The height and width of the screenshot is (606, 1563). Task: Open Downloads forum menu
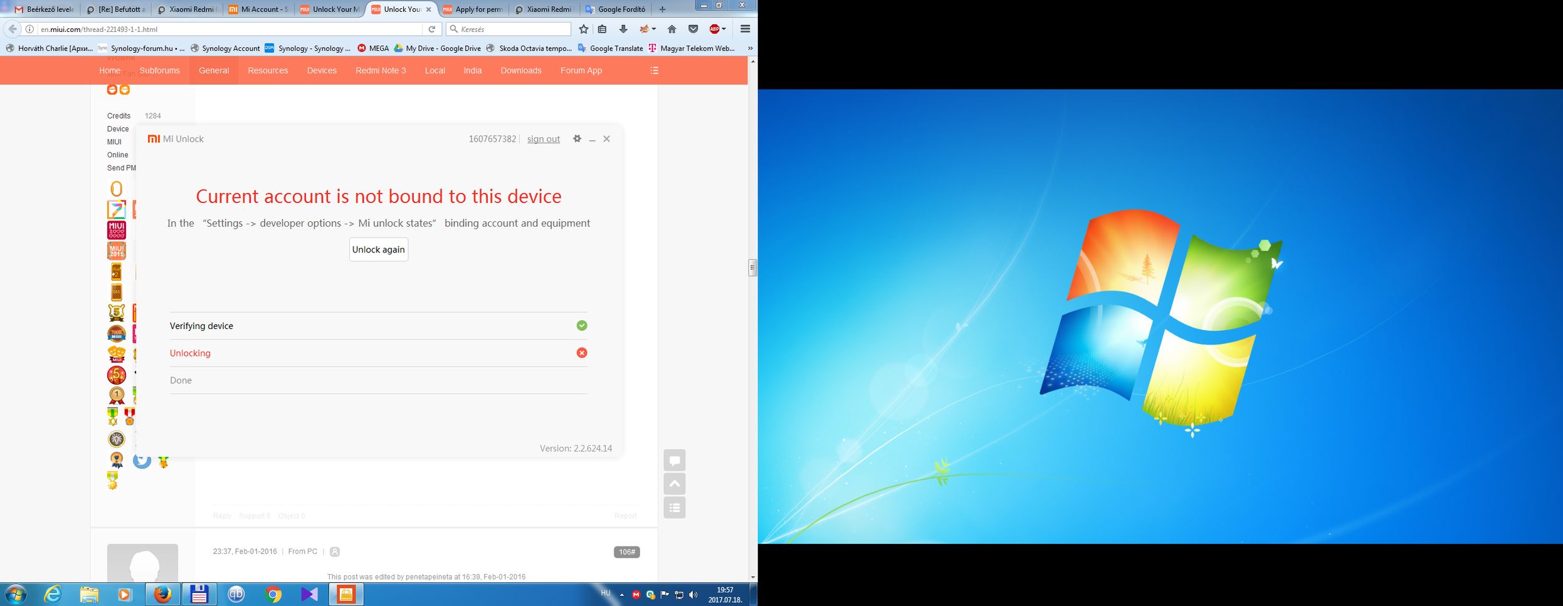[521, 70]
